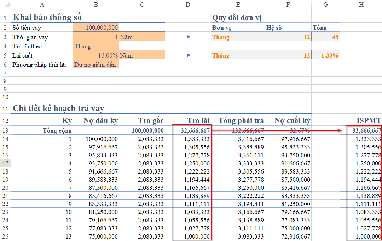382x241 pixels.
Task: Click interest rate cell 16.00%
Action: (96, 55)
